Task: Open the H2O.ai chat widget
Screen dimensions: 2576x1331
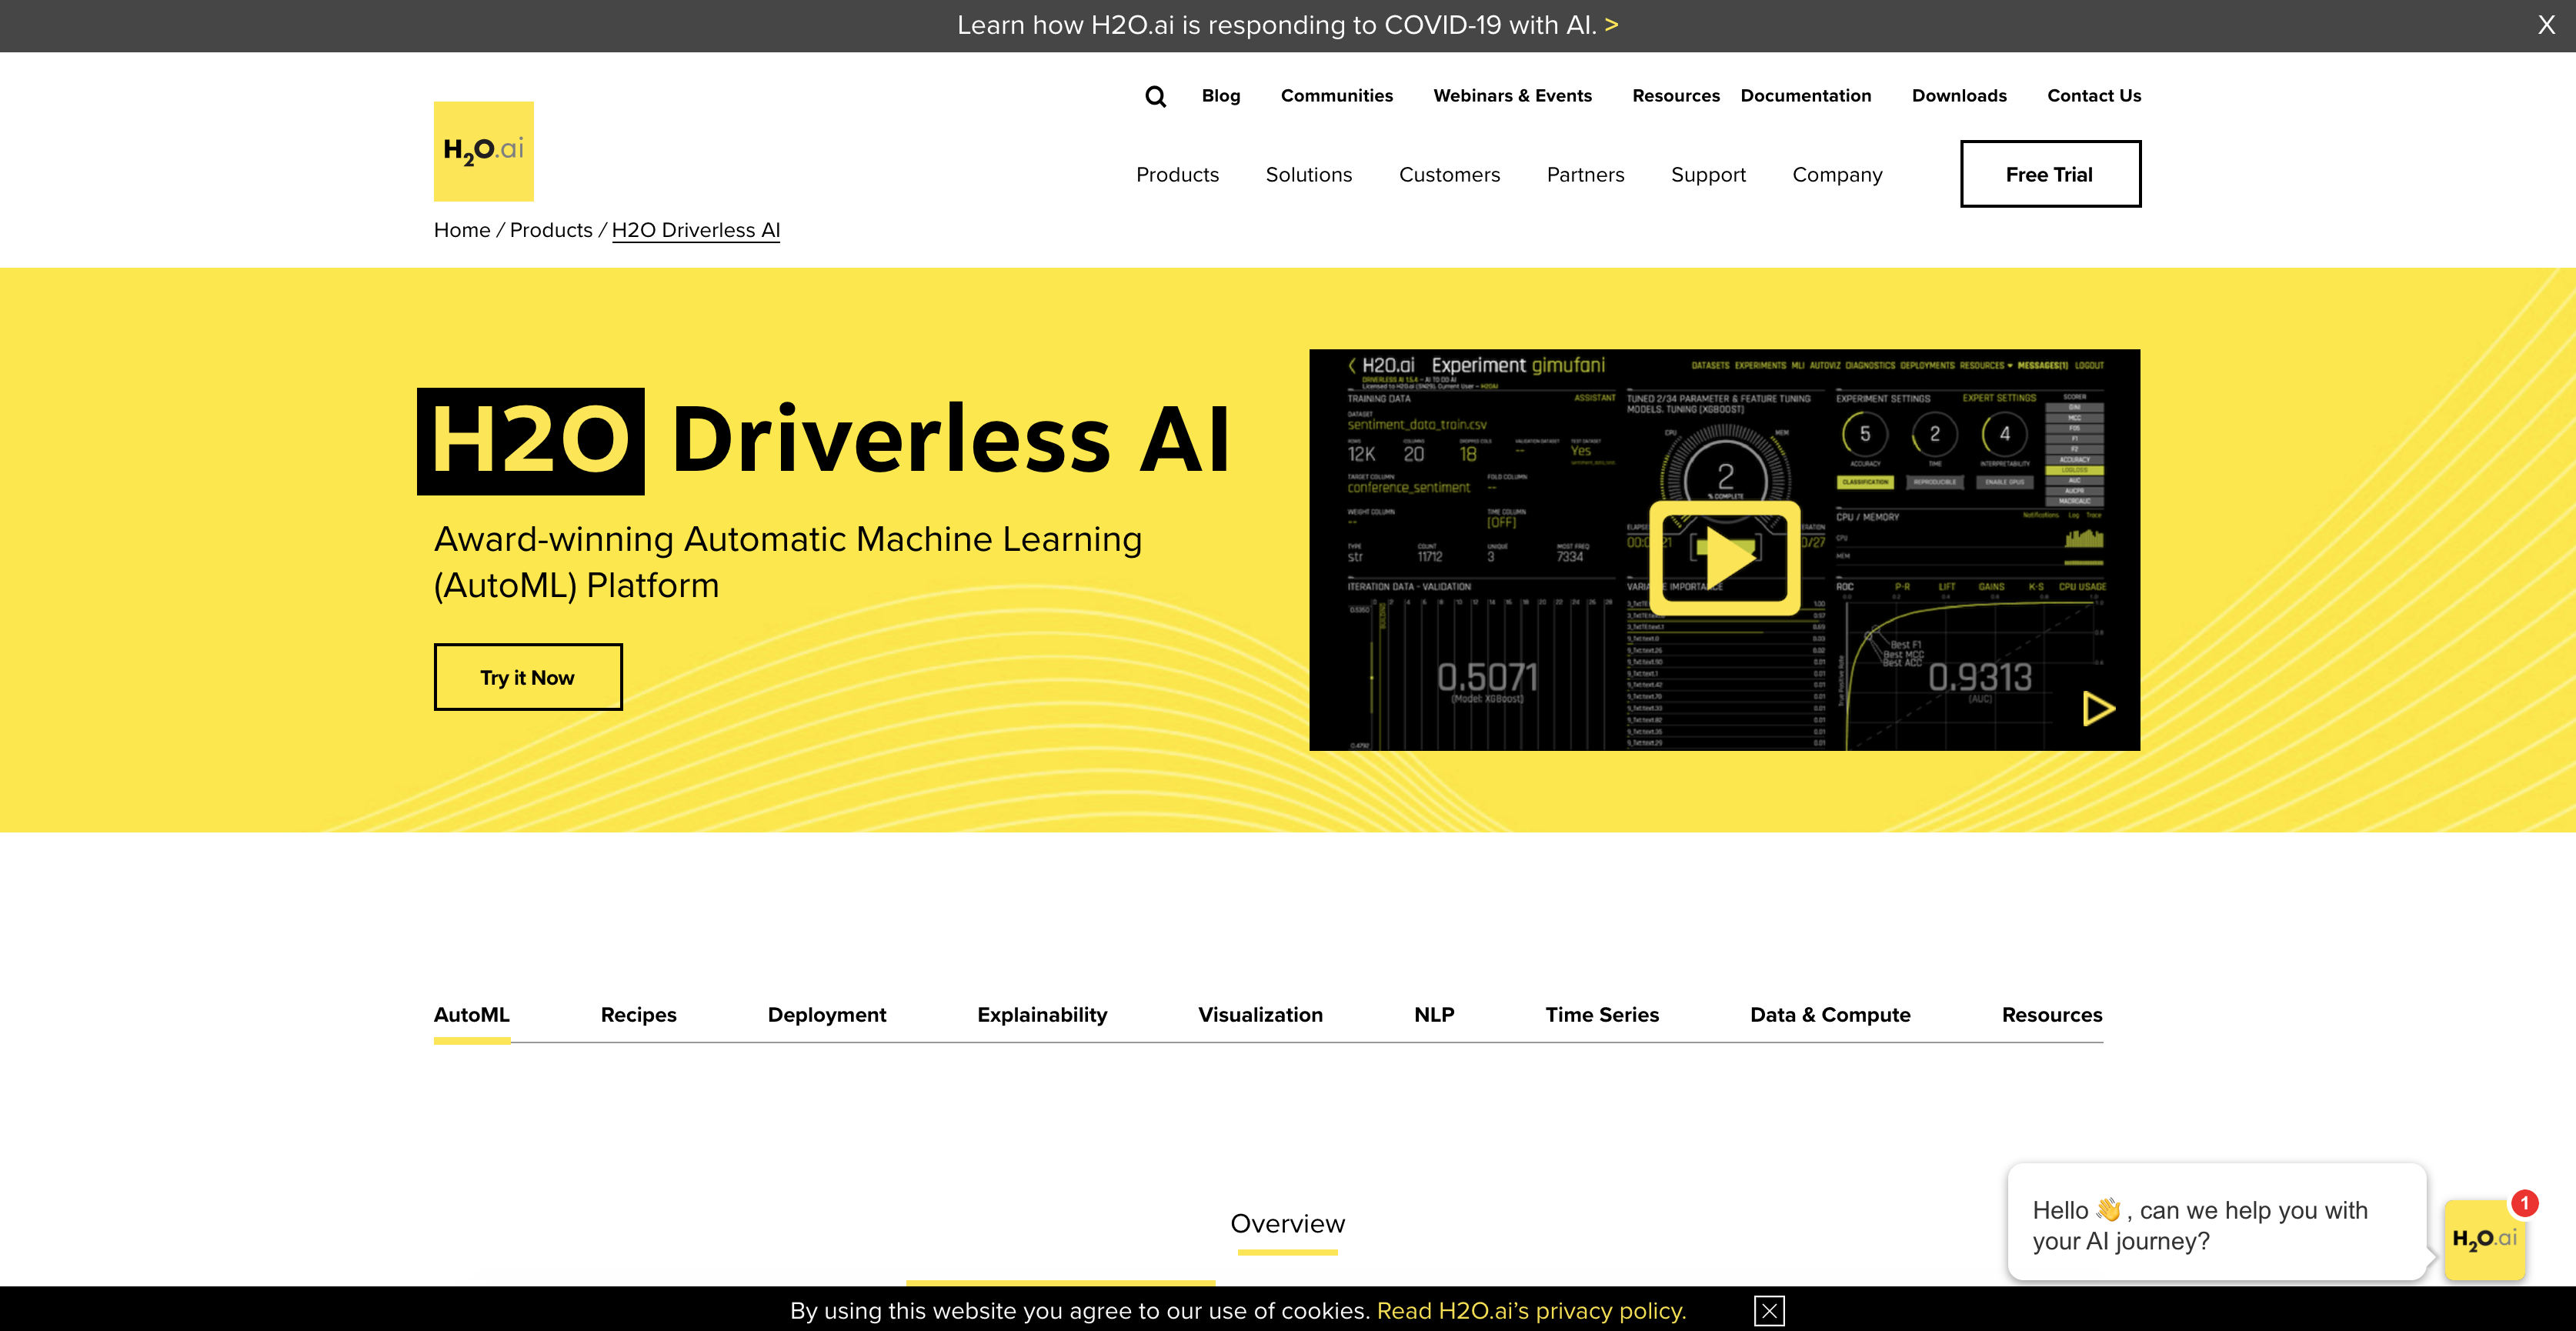Action: [2484, 1240]
